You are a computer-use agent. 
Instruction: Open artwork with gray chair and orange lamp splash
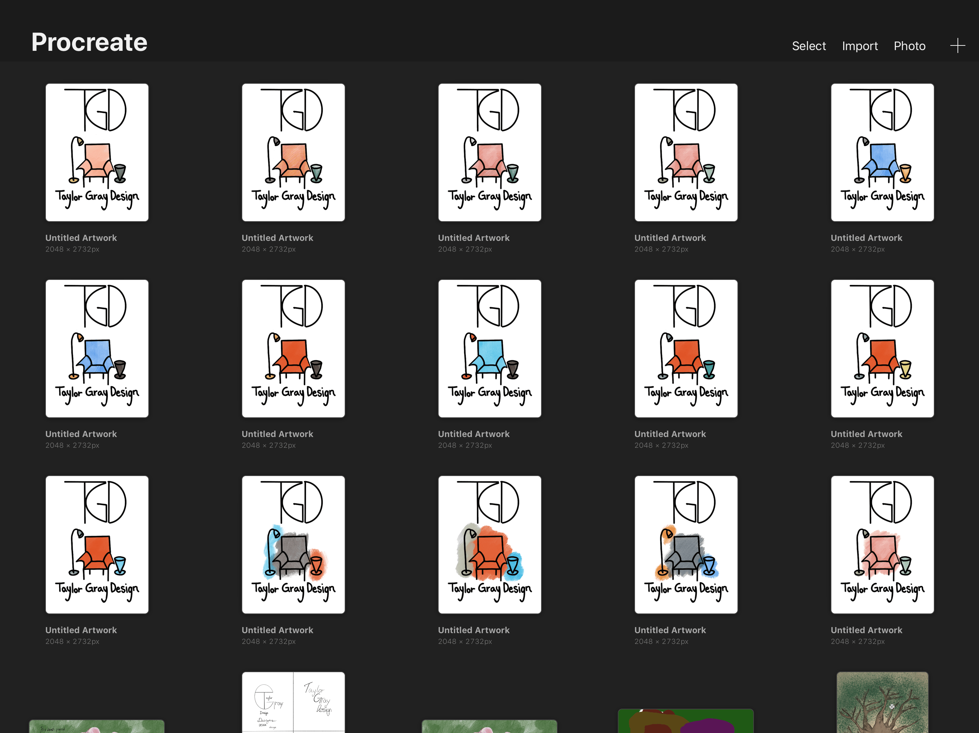(686, 545)
